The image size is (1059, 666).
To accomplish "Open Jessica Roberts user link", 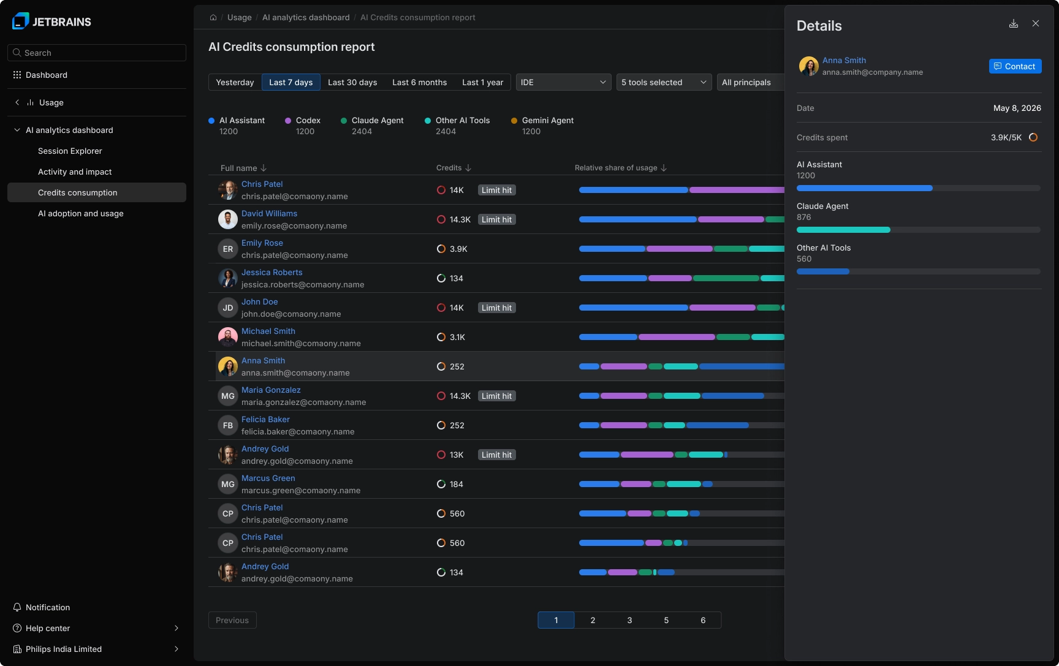I will [271, 272].
